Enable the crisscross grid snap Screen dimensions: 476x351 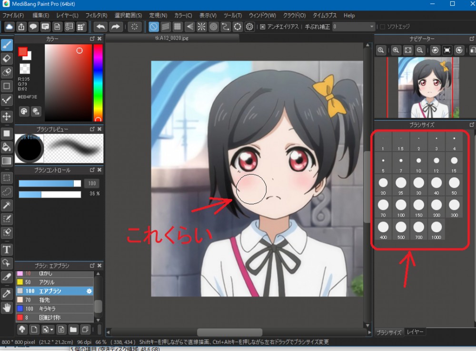pyautogui.click(x=178, y=27)
